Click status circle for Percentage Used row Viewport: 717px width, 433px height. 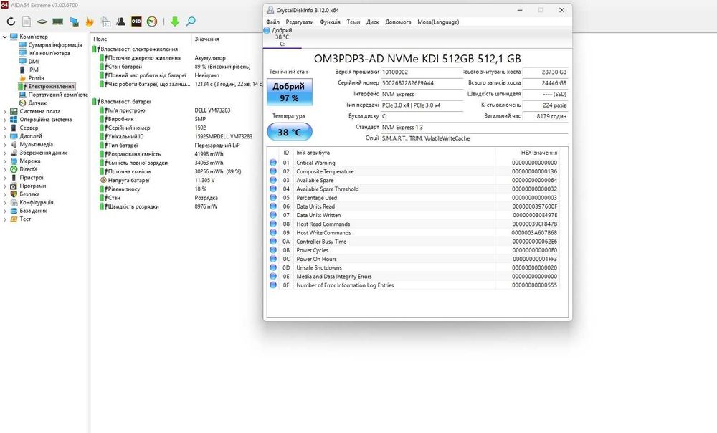(273, 198)
